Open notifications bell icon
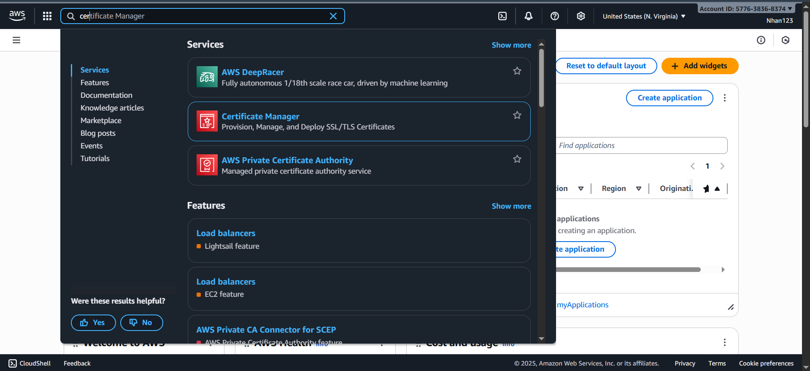The width and height of the screenshot is (810, 371). tap(529, 16)
